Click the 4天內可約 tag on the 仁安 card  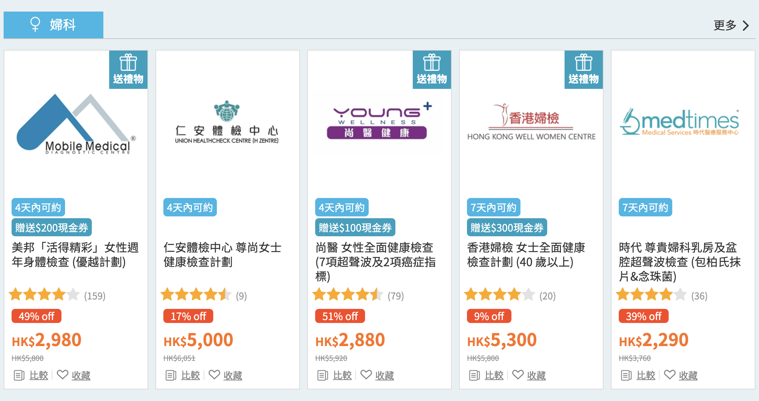point(190,207)
